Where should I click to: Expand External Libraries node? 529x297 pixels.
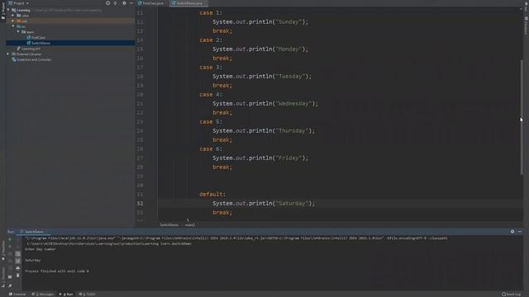pyautogui.click(x=8, y=54)
